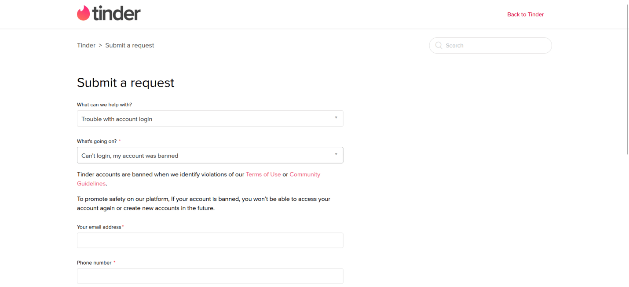Click the "Submit a request" page heading
Screen dimensions: 629x287
pos(125,83)
